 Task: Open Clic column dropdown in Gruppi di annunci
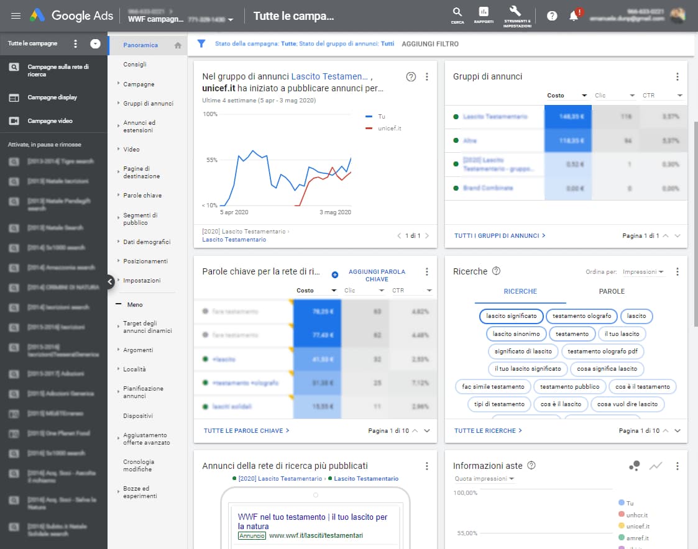(632, 96)
